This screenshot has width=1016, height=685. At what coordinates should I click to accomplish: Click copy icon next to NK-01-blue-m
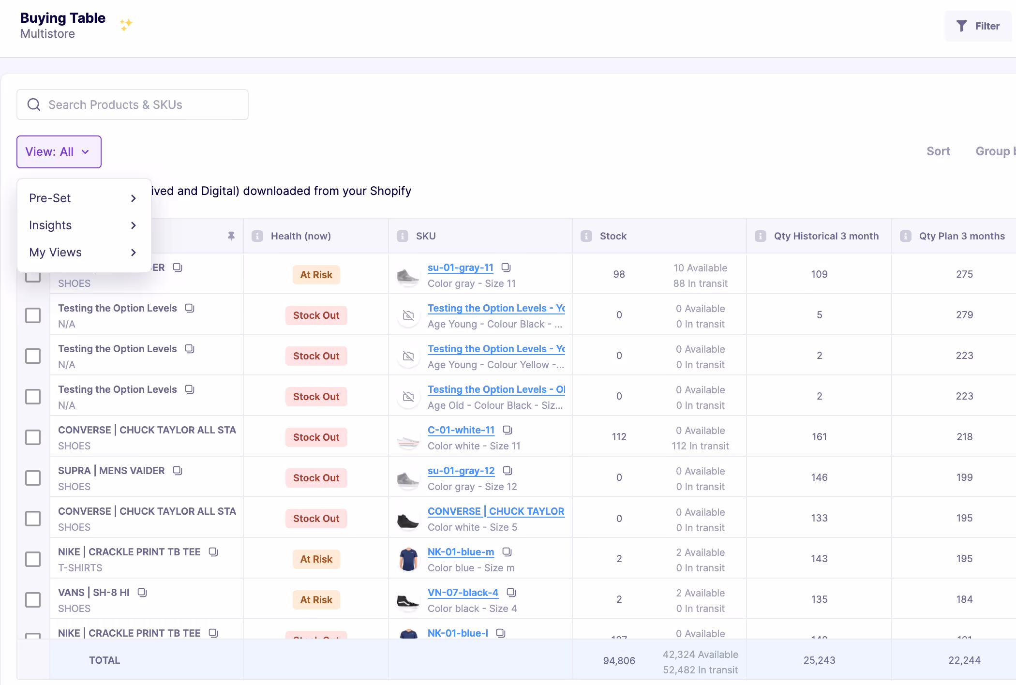507,552
